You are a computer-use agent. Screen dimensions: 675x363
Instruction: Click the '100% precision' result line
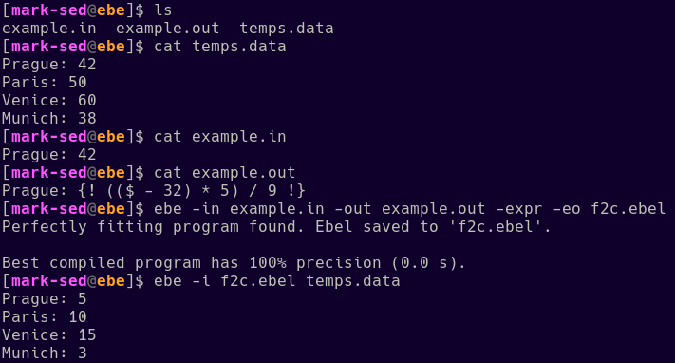(234, 263)
